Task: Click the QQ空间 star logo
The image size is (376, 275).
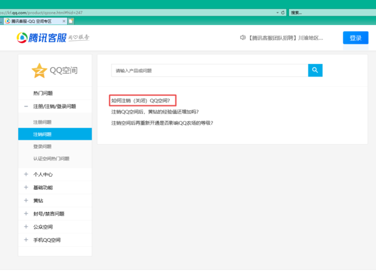Action: click(x=39, y=71)
